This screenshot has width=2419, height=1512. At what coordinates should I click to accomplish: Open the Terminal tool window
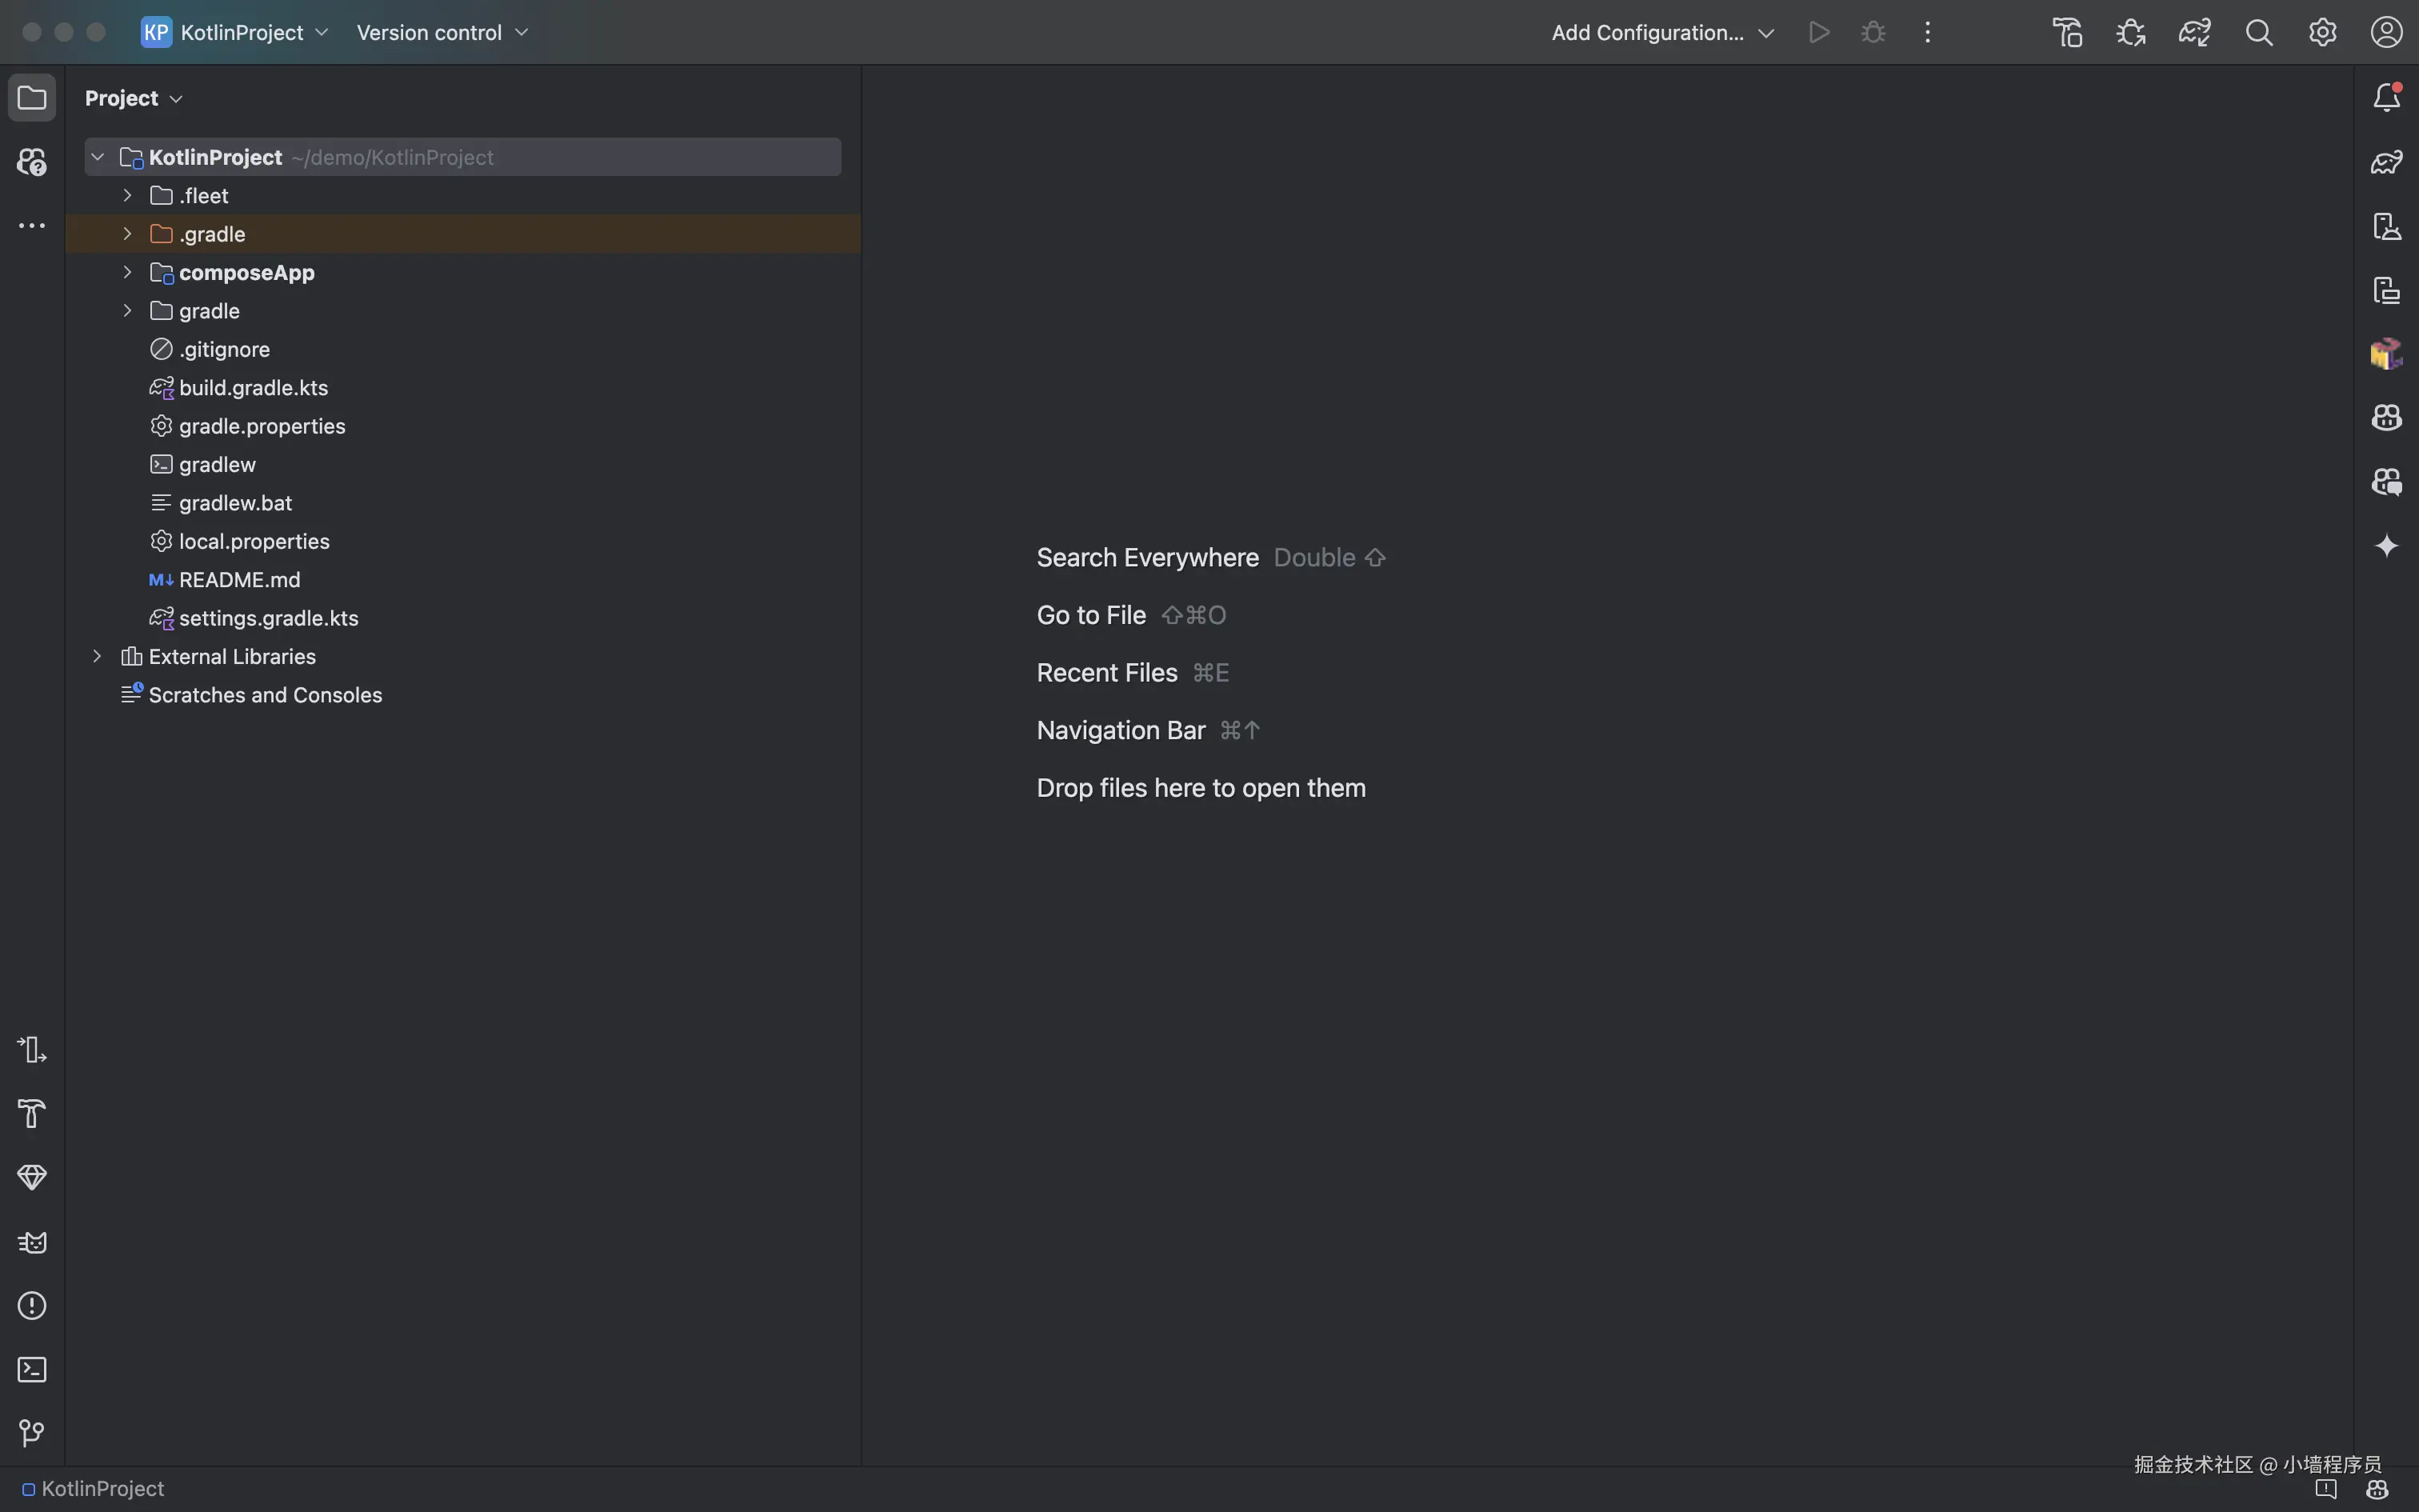click(32, 1369)
